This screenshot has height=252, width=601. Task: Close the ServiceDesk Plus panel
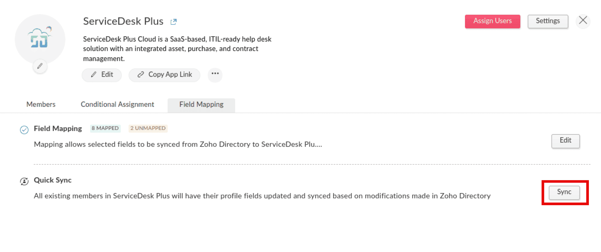click(583, 21)
